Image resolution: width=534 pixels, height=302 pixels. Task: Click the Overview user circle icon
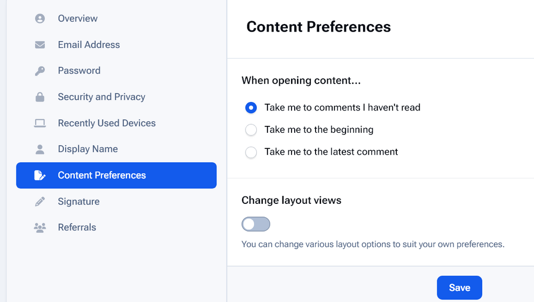[x=40, y=18]
